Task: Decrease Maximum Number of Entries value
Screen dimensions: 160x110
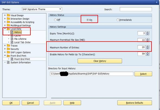Action: click(148, 48)
